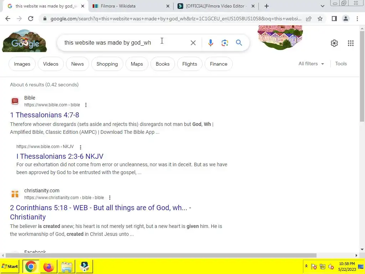365x274 pixels.
Task: Launch Firefox from the taskbar
Action: pyautogui.click(x=48, y=266)
